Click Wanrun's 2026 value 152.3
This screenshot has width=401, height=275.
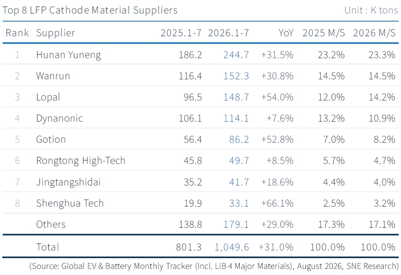click(236, 76)
